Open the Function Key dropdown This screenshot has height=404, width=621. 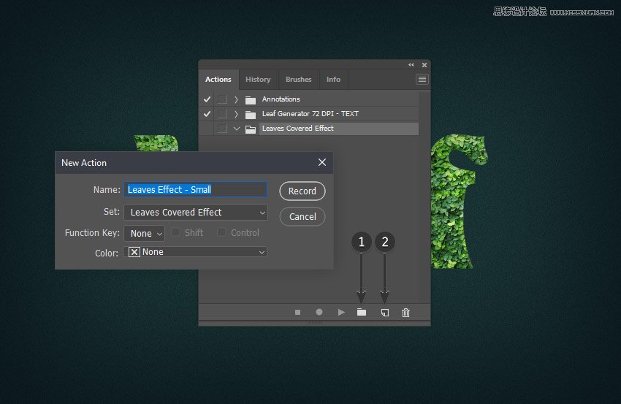pos(144,234)
